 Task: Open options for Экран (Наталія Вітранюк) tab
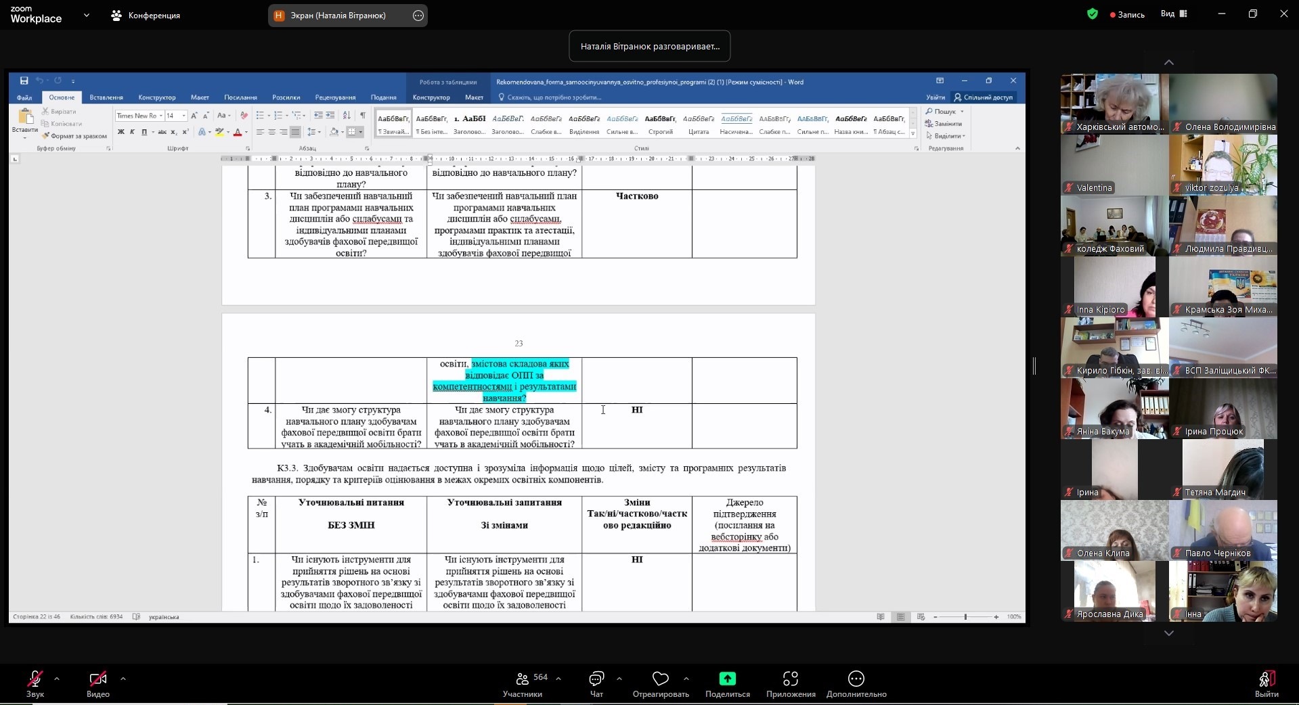tap(418, 16)
